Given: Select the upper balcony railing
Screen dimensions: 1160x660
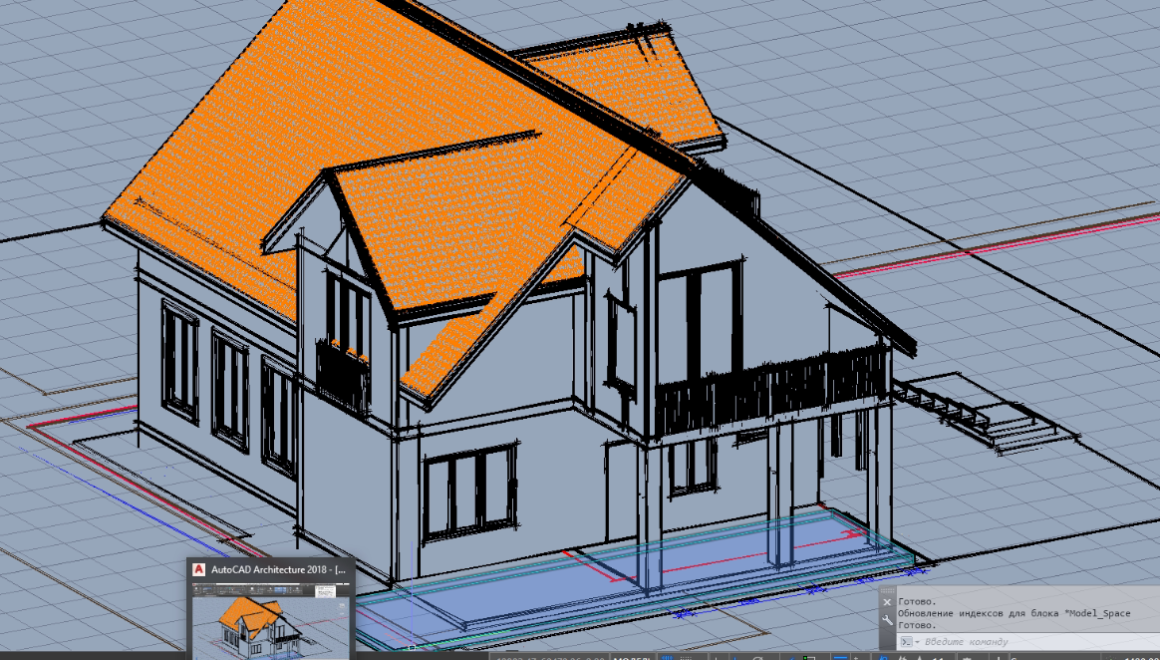Looking at the screenshot, I should point(767,391).
